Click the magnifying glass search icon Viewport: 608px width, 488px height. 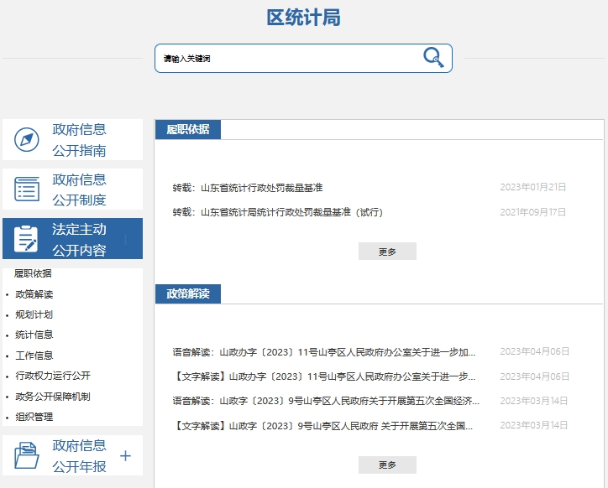433,58
